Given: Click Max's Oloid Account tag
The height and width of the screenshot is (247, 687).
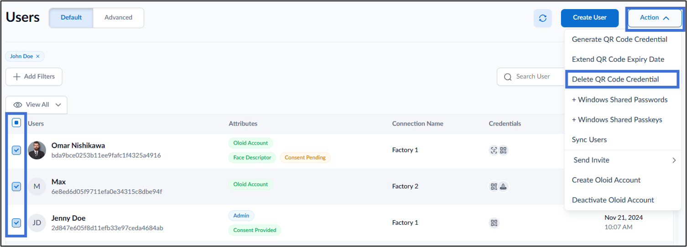Looking at the screenshot, I should [250, 184].
